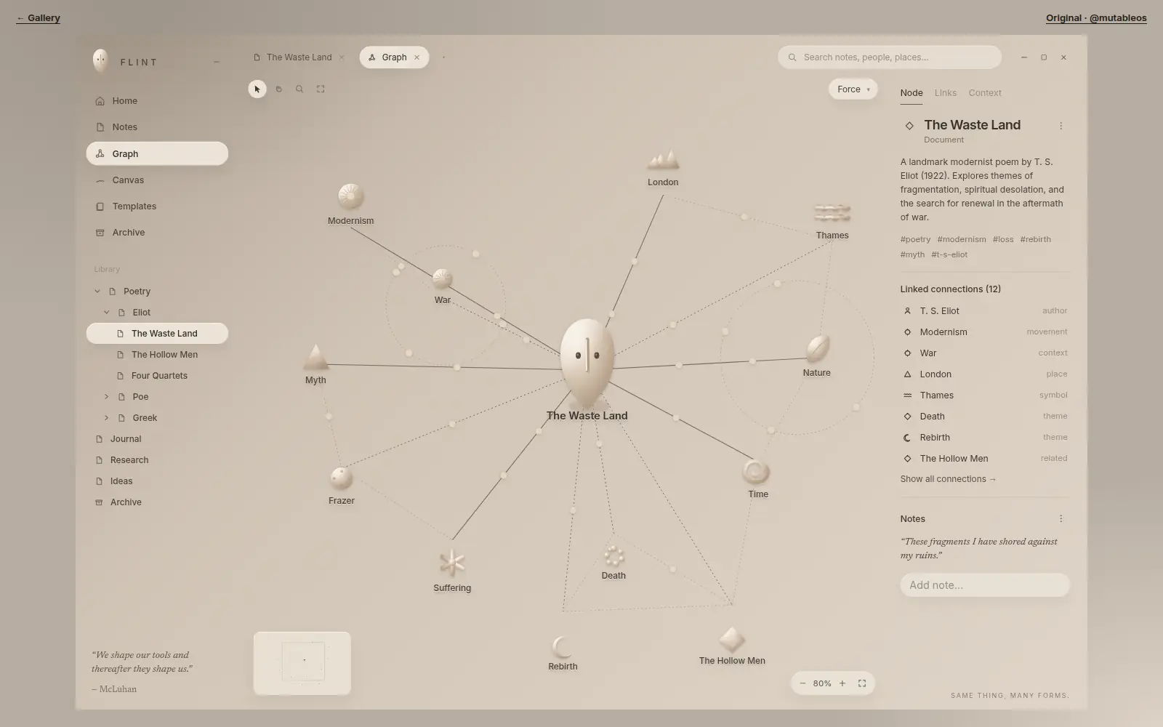Open the Notes section options menu

1061,518
